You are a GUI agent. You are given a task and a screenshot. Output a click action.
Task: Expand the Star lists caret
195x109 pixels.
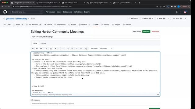point(186,18)
